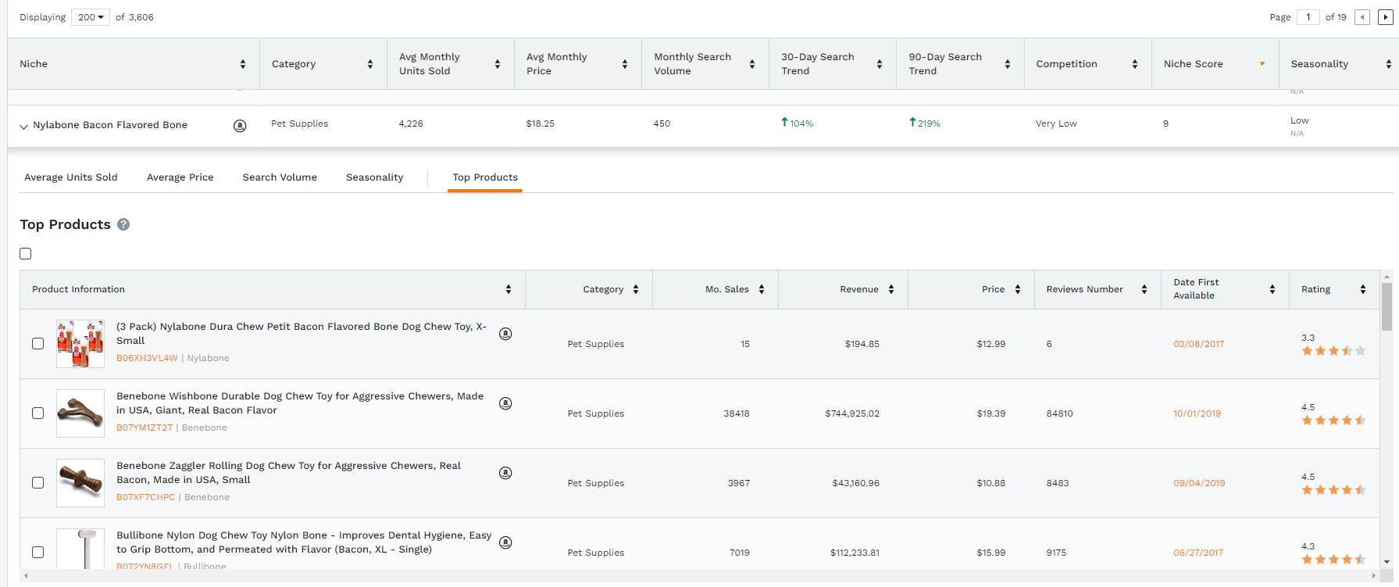The height and width of the screenshot is (587, 1399).
Task: Sort products by Product Information column
Action: pyautogui.click(x=509, y=289)
